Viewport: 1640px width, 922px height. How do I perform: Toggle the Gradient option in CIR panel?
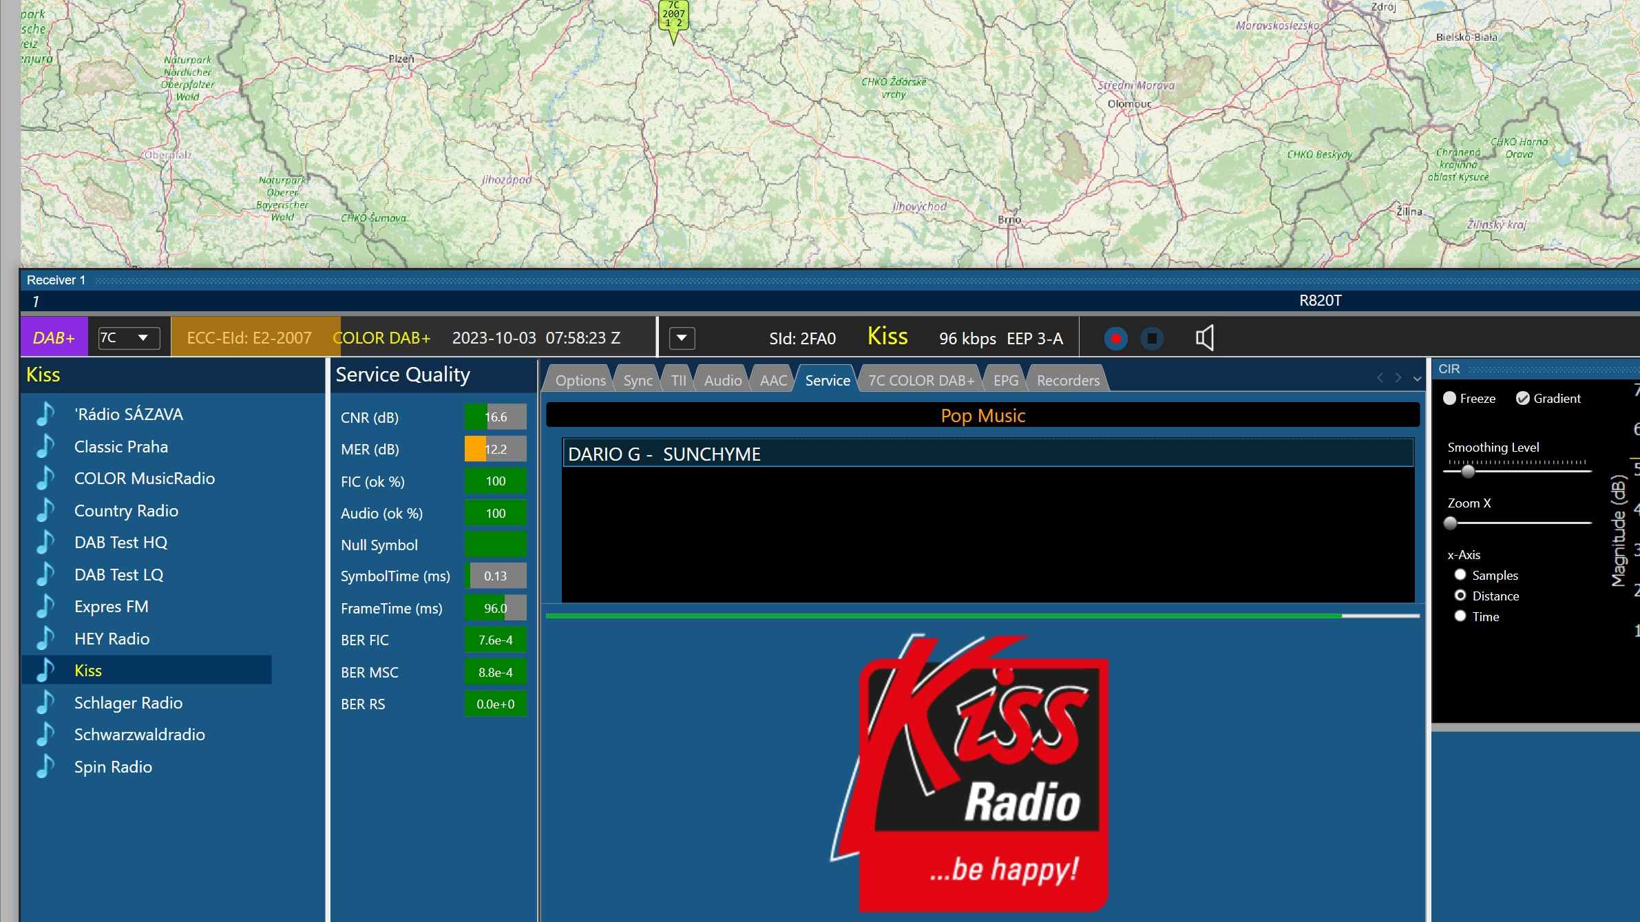pos(1523,399)
